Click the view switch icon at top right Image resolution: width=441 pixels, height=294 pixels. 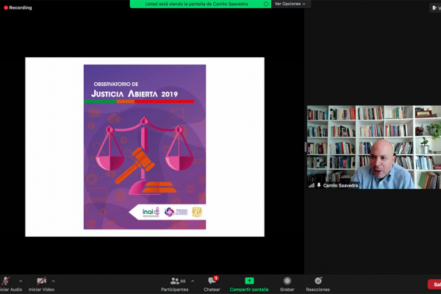pos(434,8)
